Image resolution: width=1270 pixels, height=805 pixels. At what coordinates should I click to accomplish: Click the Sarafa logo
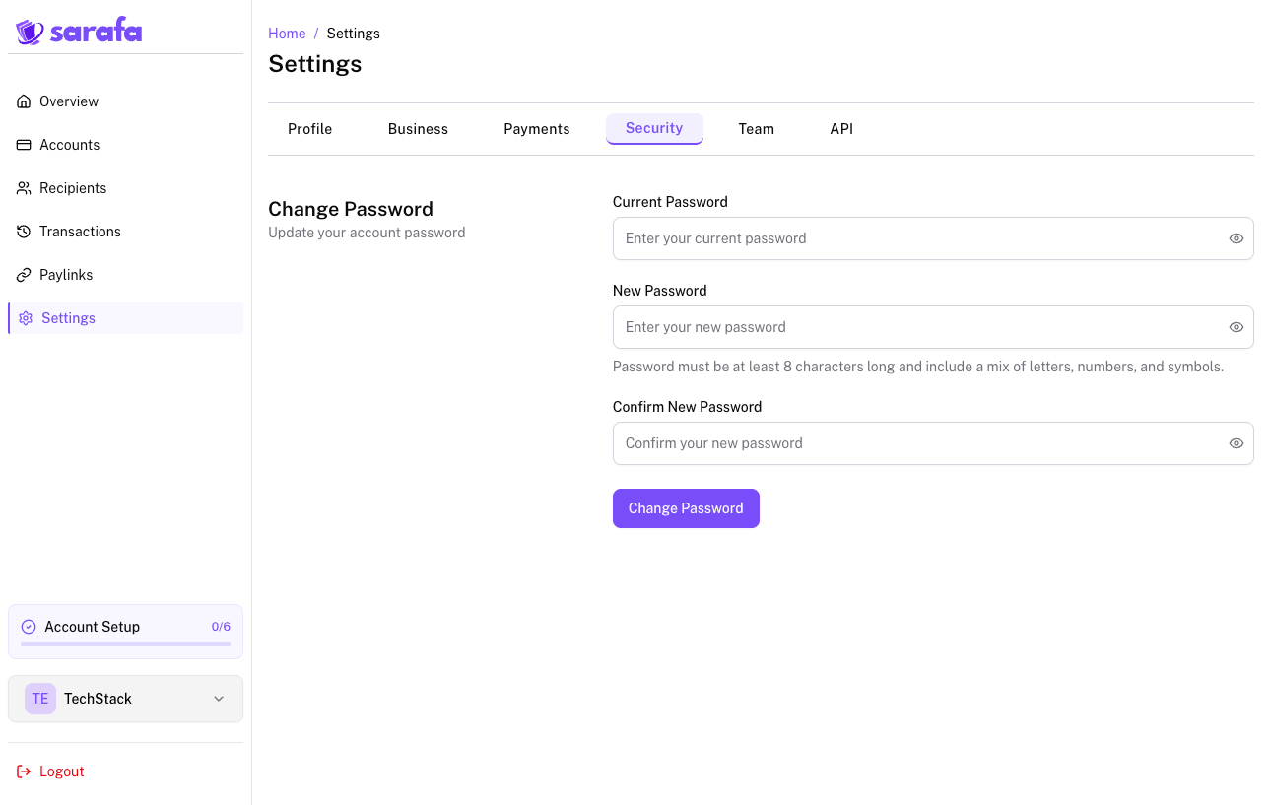point(79,32)
